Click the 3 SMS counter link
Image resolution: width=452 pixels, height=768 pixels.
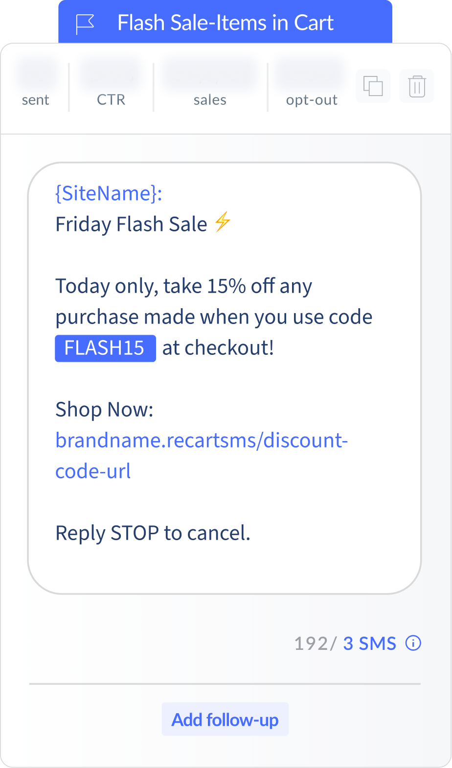(369, 643)
